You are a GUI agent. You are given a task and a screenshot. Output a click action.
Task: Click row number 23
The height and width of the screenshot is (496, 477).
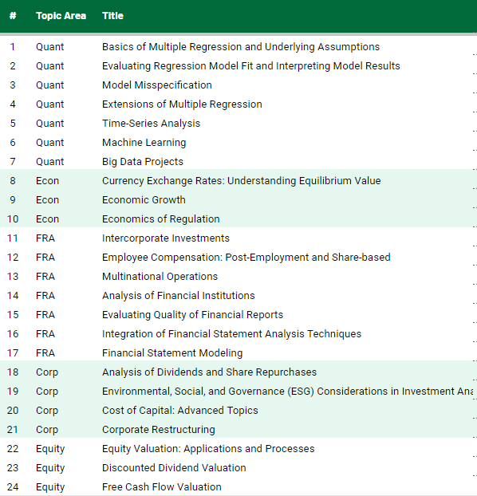(x=13, y=468)
